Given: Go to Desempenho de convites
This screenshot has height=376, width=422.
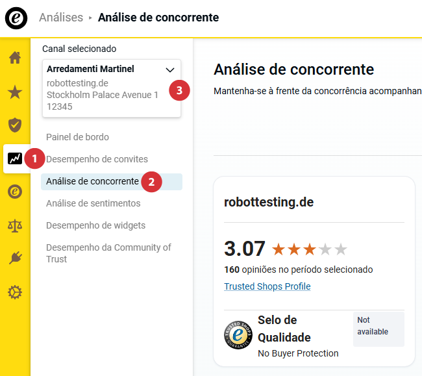Looking at the screenshot, I should click(x=97, y=159).
